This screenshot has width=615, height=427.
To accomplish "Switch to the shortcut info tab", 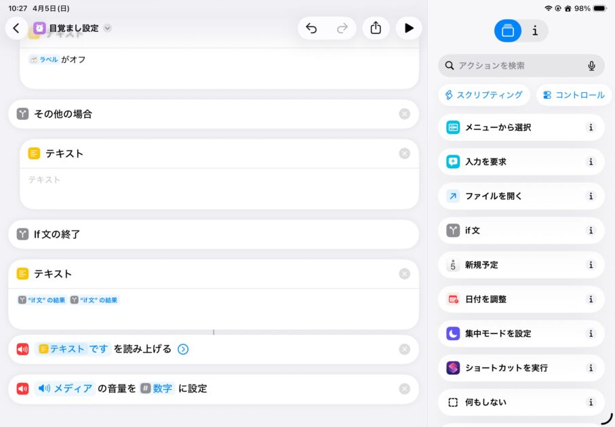I will click(535, 30).
